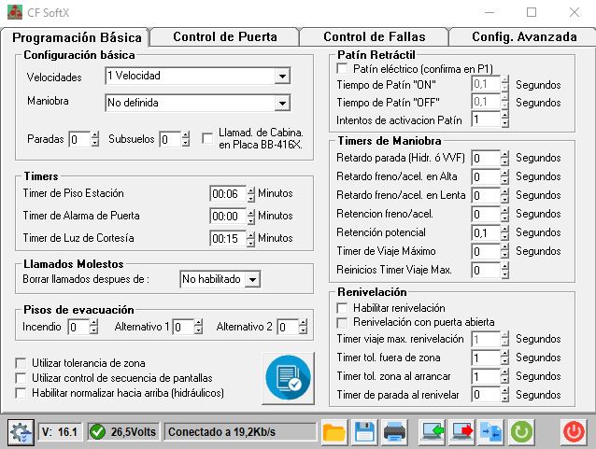The image size is (596, 449).
Task: Click the red power button icon
Action: [x=574, y=432]
